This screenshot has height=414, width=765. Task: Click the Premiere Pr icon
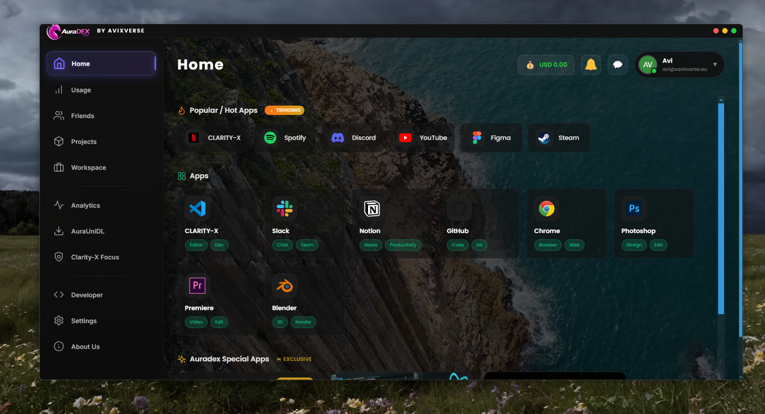tap(197, 286)
